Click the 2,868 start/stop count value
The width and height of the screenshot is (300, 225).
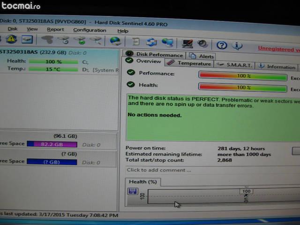[225, 160]
